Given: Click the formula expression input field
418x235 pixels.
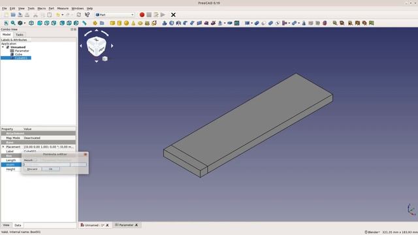Looking at the screenshot, I should click(x=55, y=164).
